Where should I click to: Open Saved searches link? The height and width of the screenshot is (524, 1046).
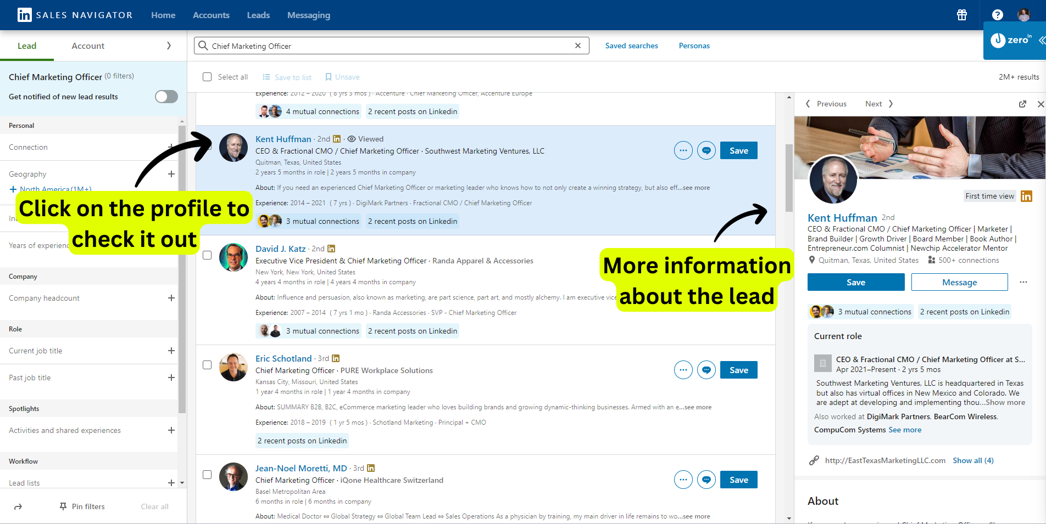click(632, 46)
